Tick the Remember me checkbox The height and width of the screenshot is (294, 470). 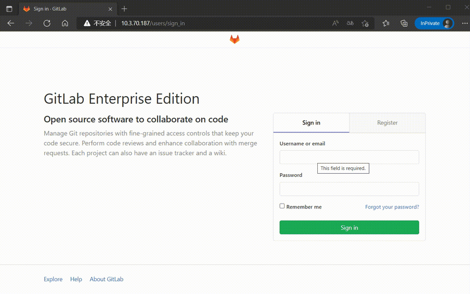(x=282, y=206)
